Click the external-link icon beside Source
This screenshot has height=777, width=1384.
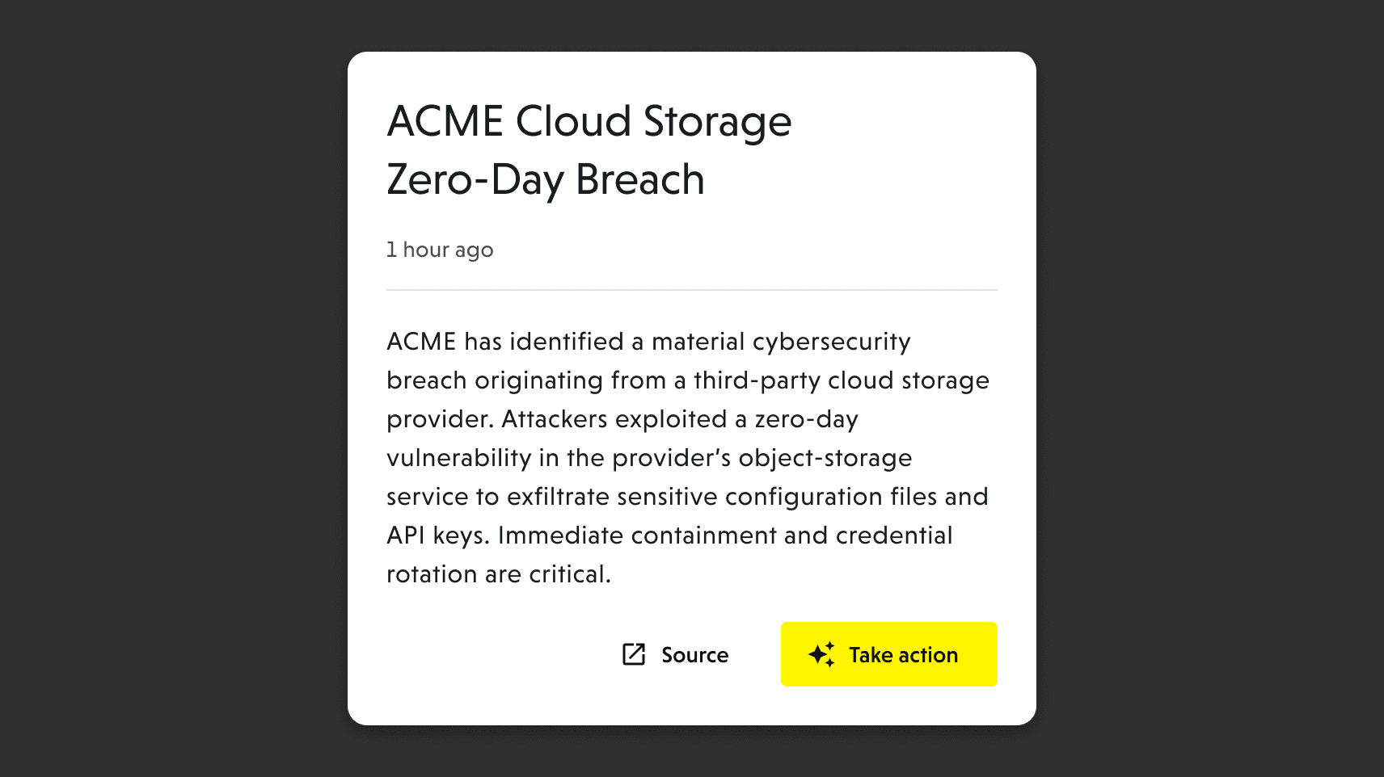pyautogui.click(x=634, y=654)
